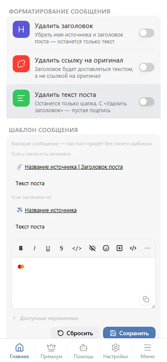
Task: Open the emoji picker smiley icon
Action: point(106,249)
